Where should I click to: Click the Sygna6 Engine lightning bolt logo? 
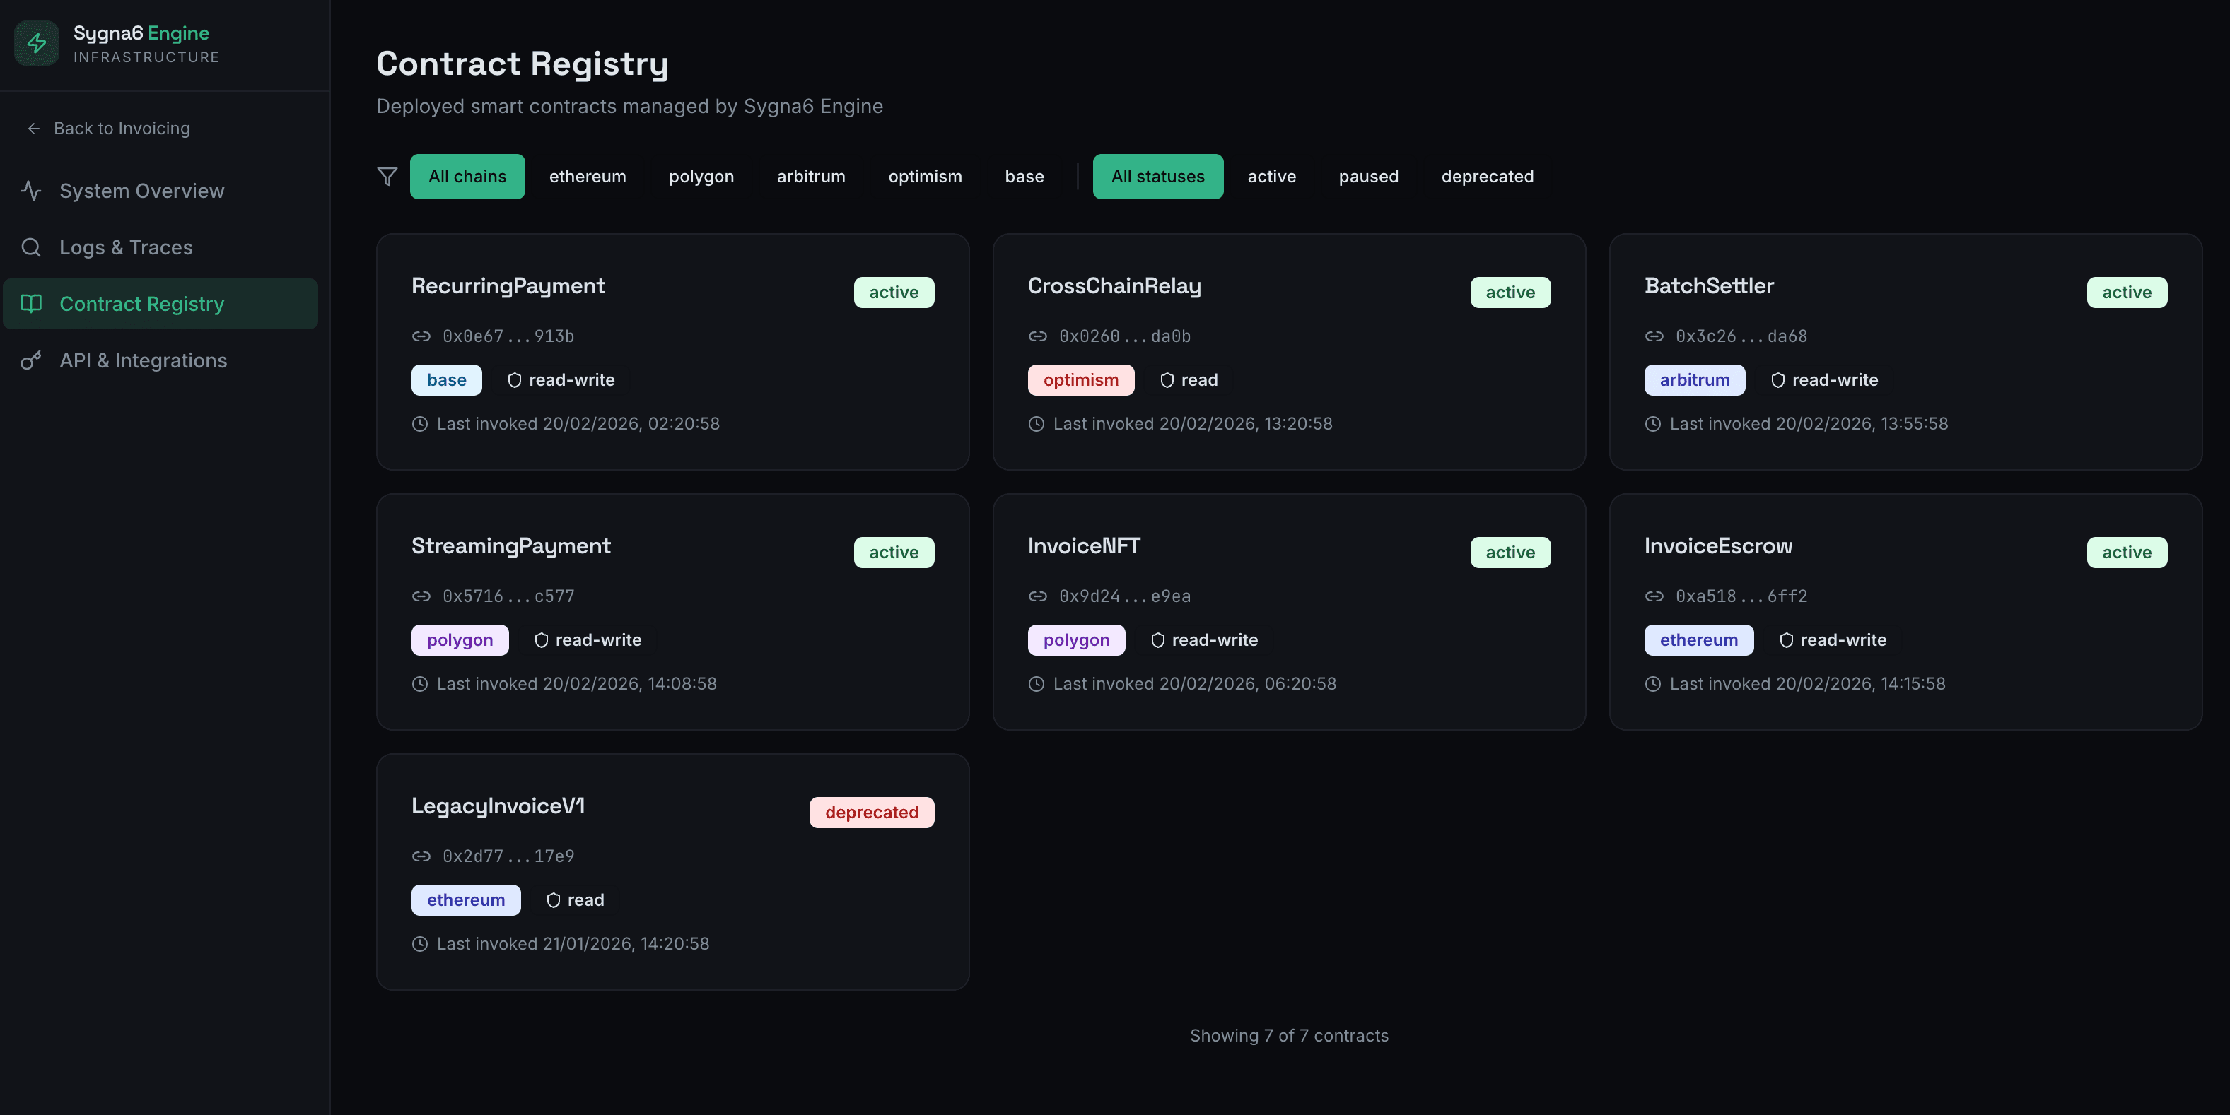click(35, 43)
